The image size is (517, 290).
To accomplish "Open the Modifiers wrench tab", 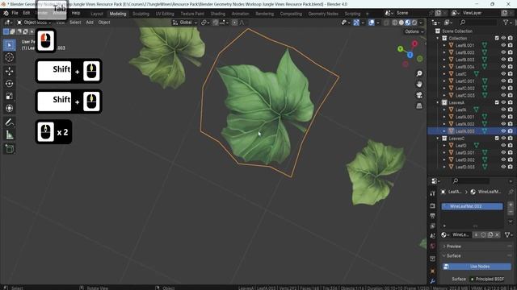I will point(433,281).
